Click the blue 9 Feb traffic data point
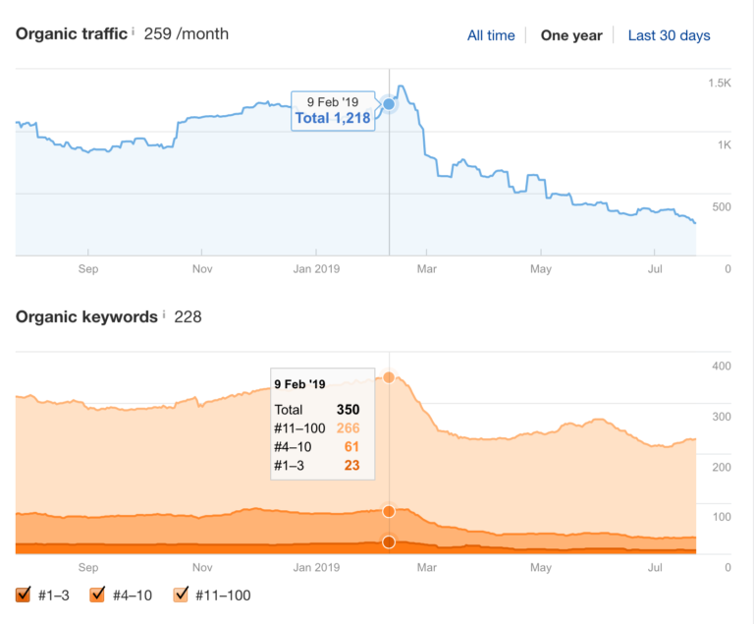 coord(389,104)
